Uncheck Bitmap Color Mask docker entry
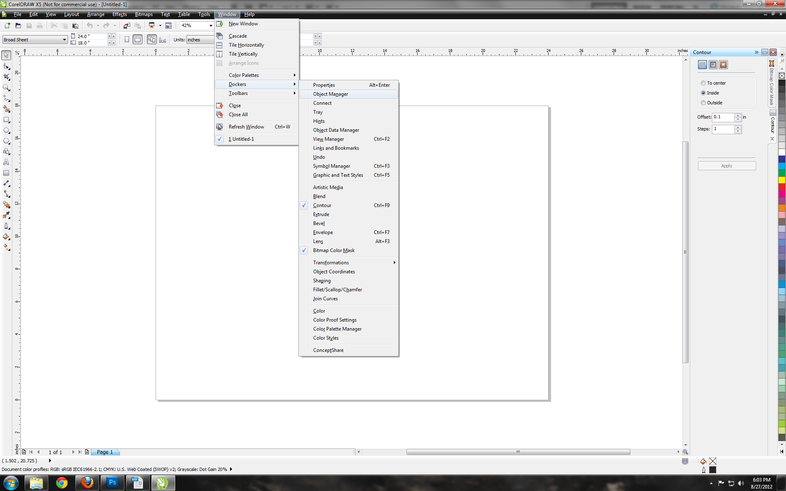 348,250
